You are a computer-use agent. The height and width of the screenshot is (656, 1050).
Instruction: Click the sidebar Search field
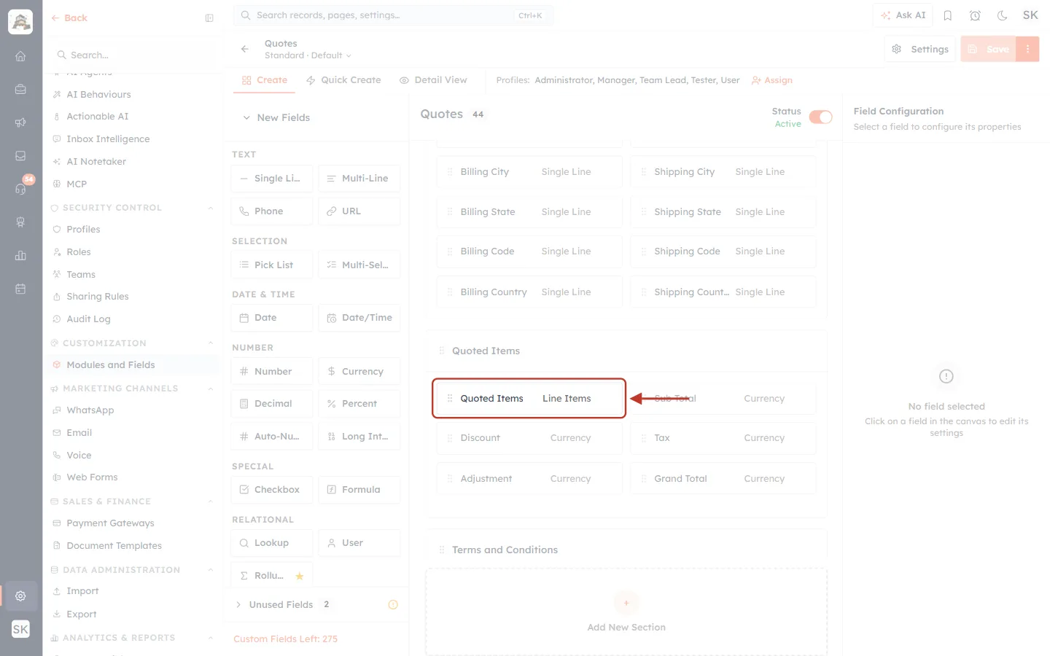(133, 55)
